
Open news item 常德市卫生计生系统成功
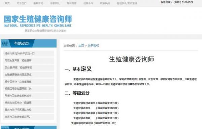(29, 96)
